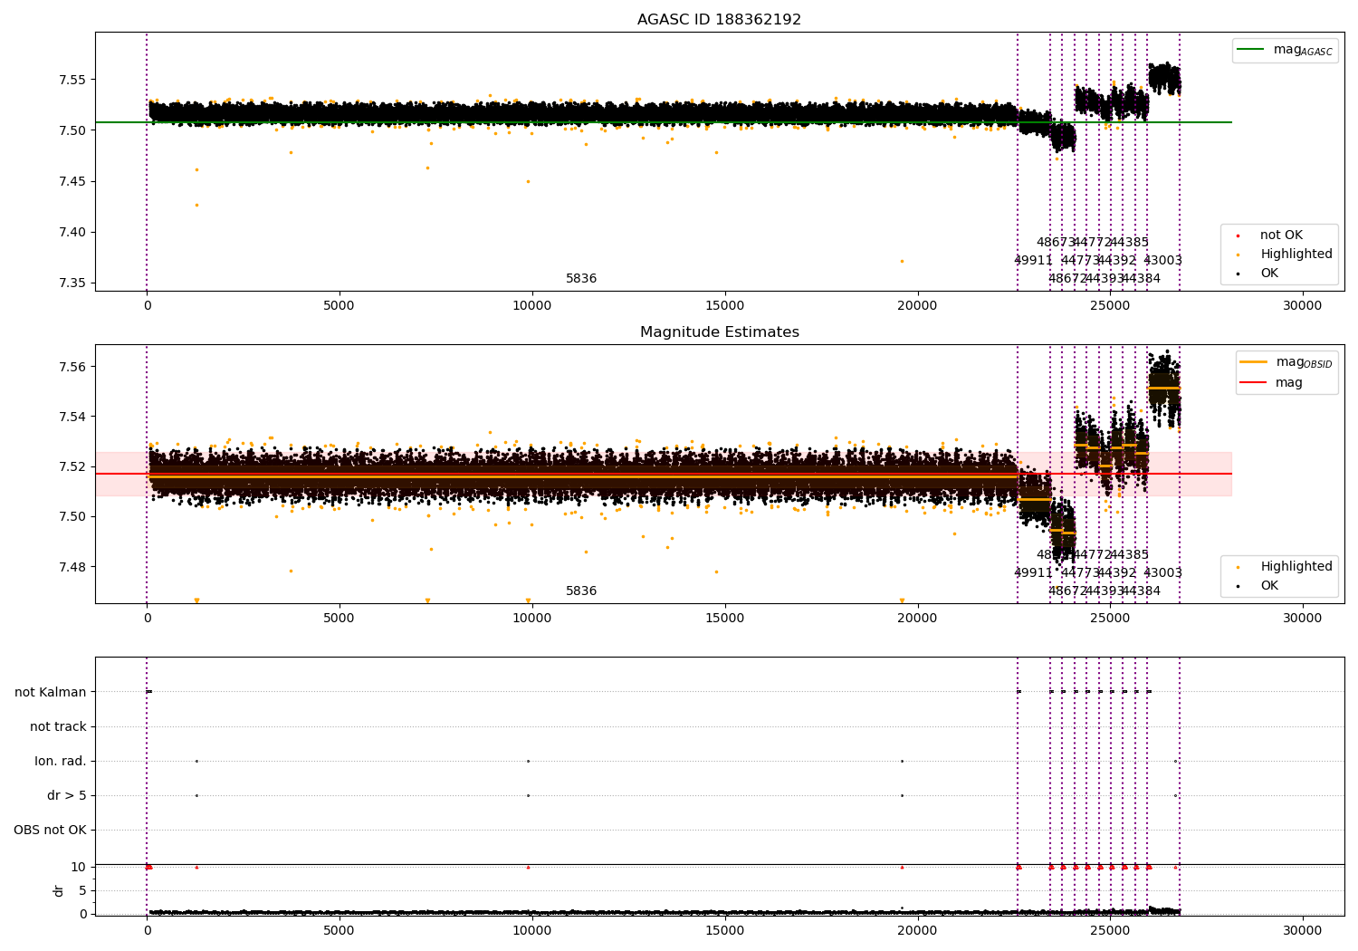Image resolution: width=1358 pixels, height=951 pixels.
Task: Click 'OK' legend entry in top panel's lower legend
Action: coord(1269,274)
